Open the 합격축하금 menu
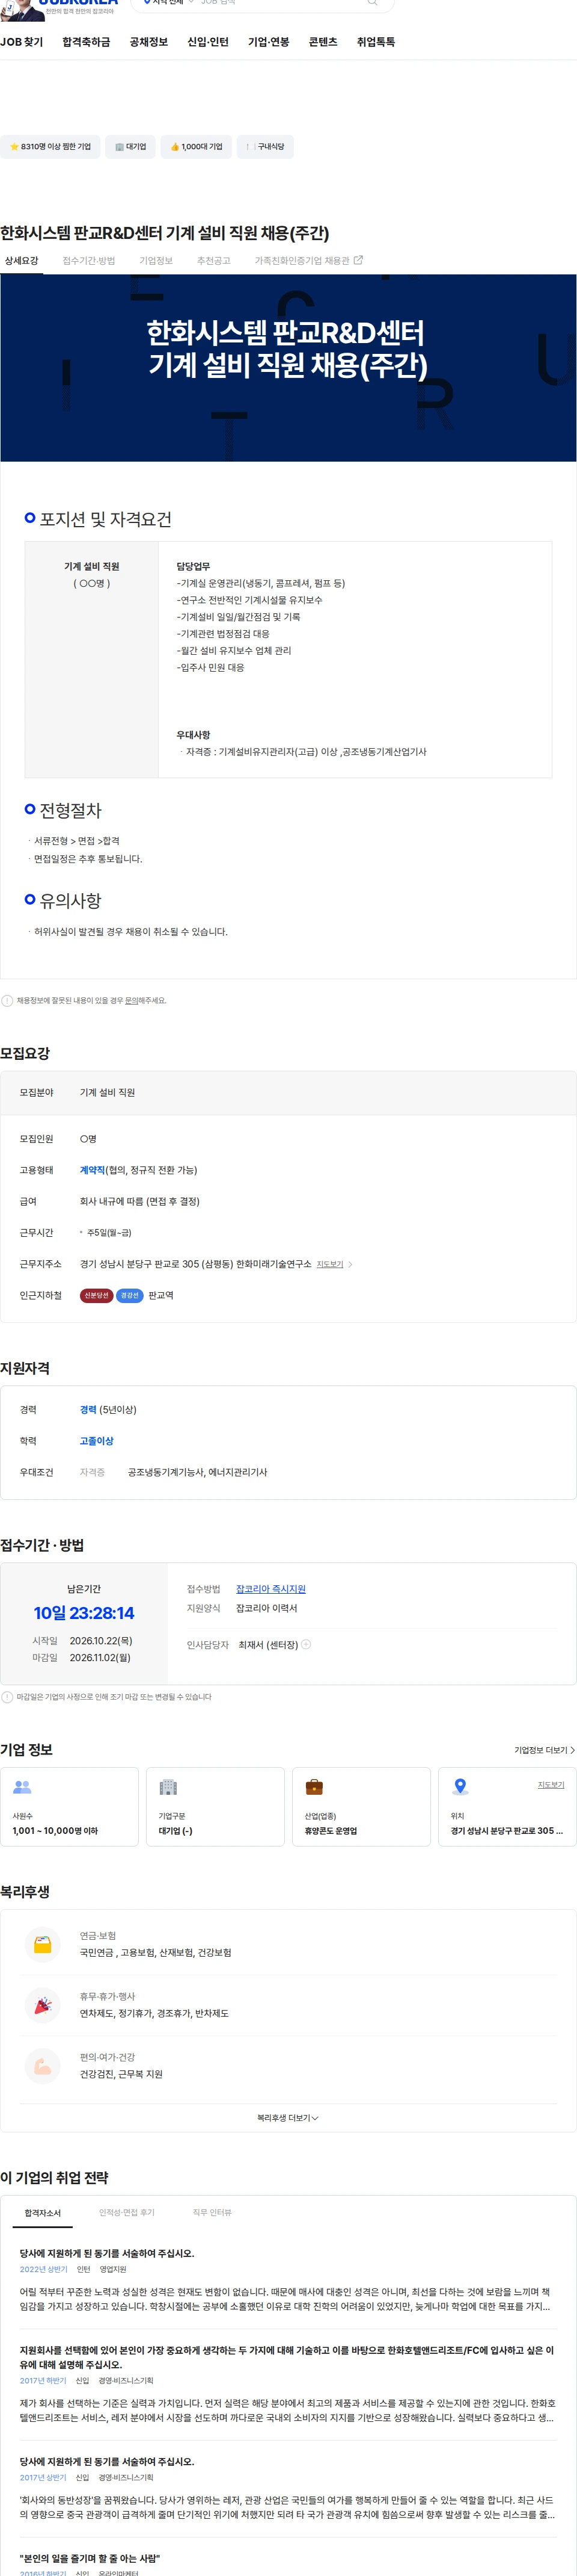The height and width of the screenshot is (2576, 577). 86,42
